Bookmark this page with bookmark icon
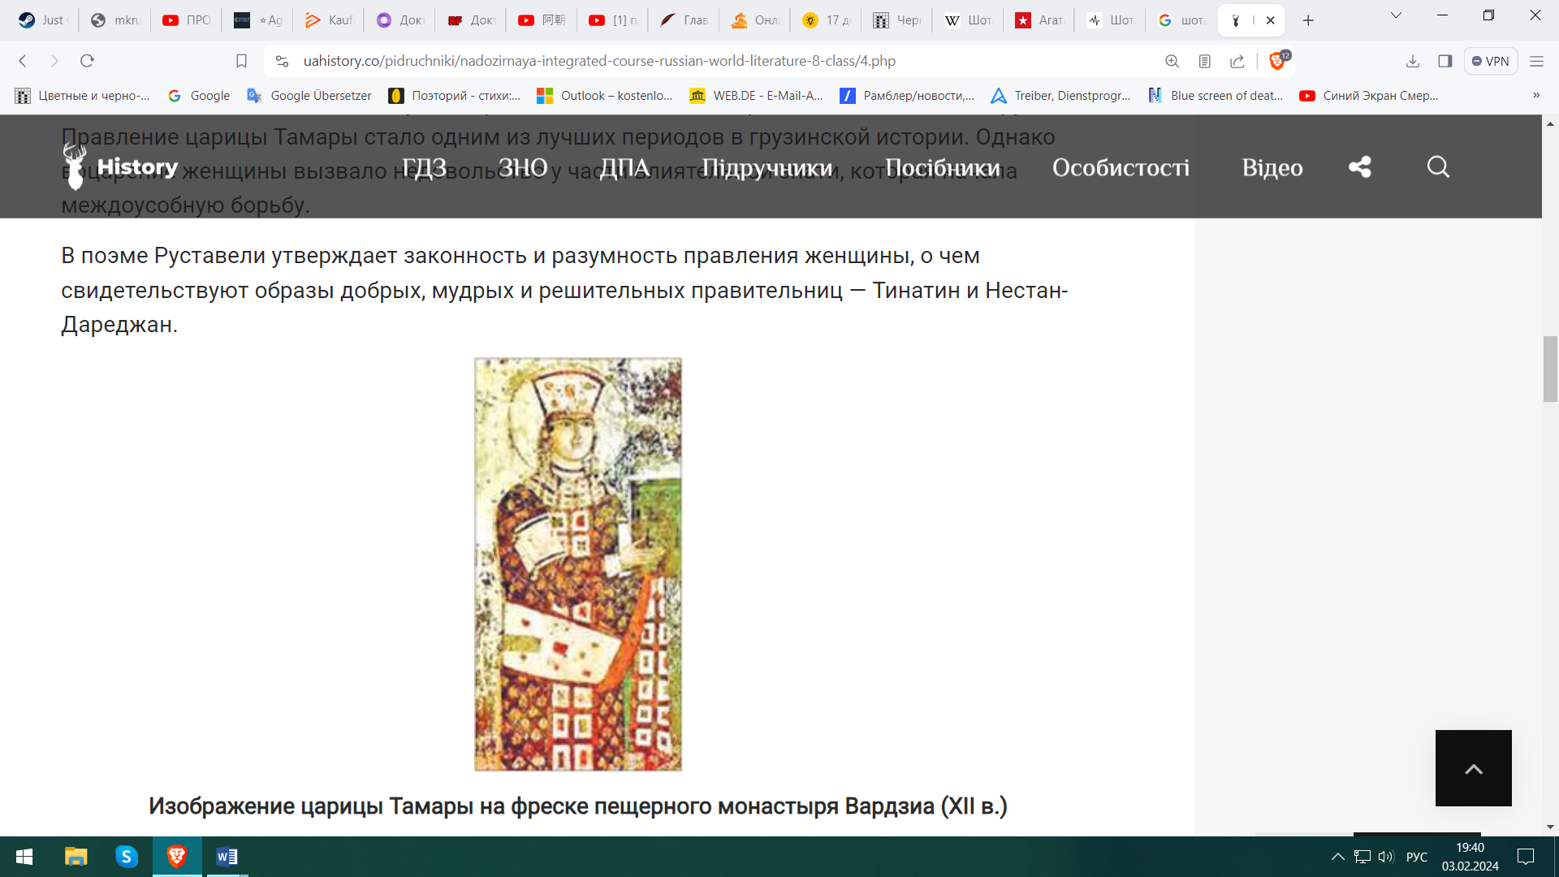 241,61
